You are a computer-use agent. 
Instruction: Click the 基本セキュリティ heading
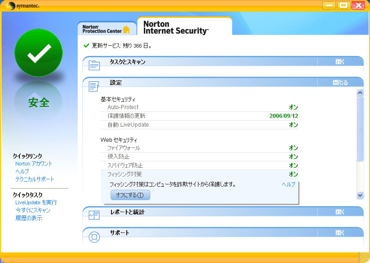118,99
